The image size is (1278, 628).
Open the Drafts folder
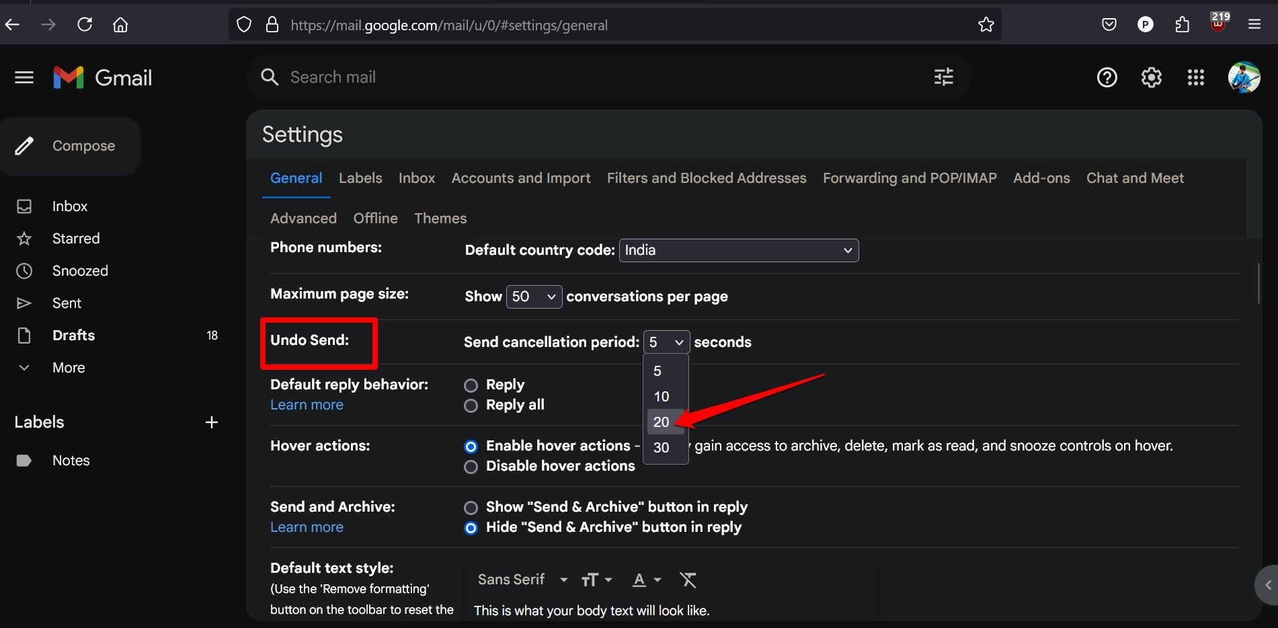click(x=73, y=336)
